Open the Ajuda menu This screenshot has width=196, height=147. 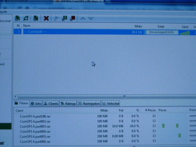3,12
